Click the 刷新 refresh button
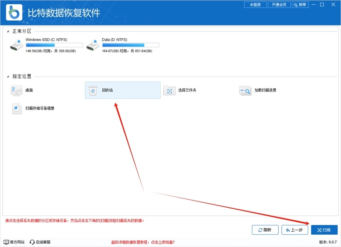Viewport: 341px width, 247px height. (x=265, y=230)
